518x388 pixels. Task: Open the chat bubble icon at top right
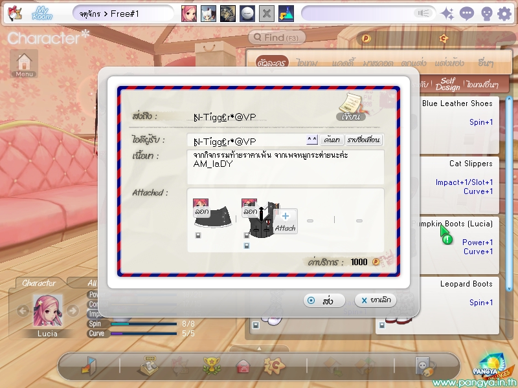467,14
